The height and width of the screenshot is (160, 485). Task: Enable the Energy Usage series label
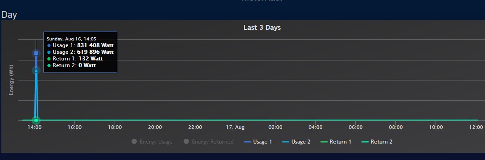tap(156, 142)
